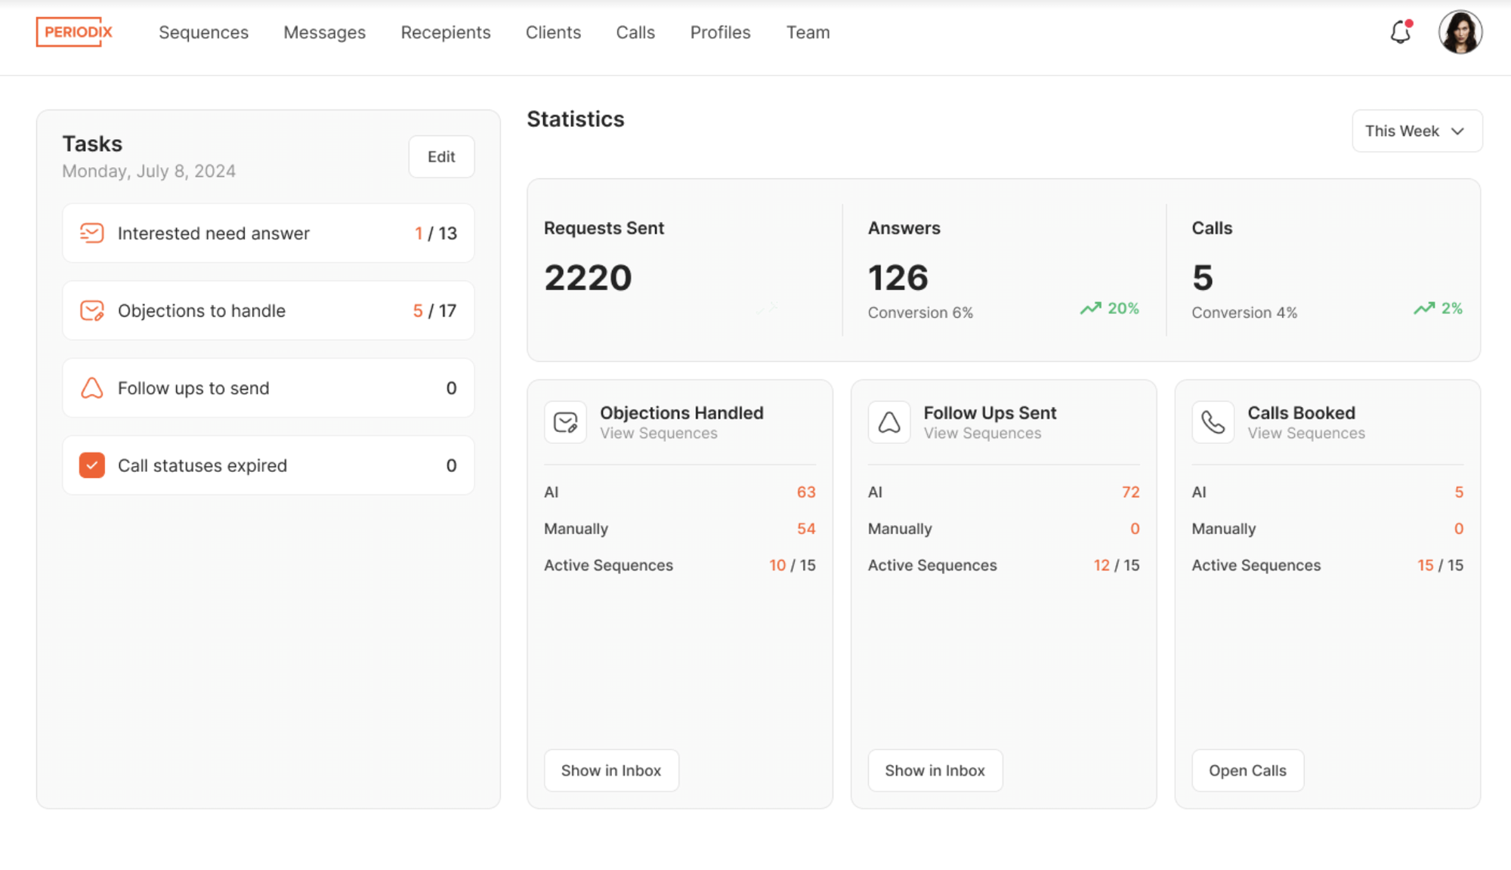1511x870 pixels.
Task: Click the Follow ups to send bell icon
Action: 91,388
